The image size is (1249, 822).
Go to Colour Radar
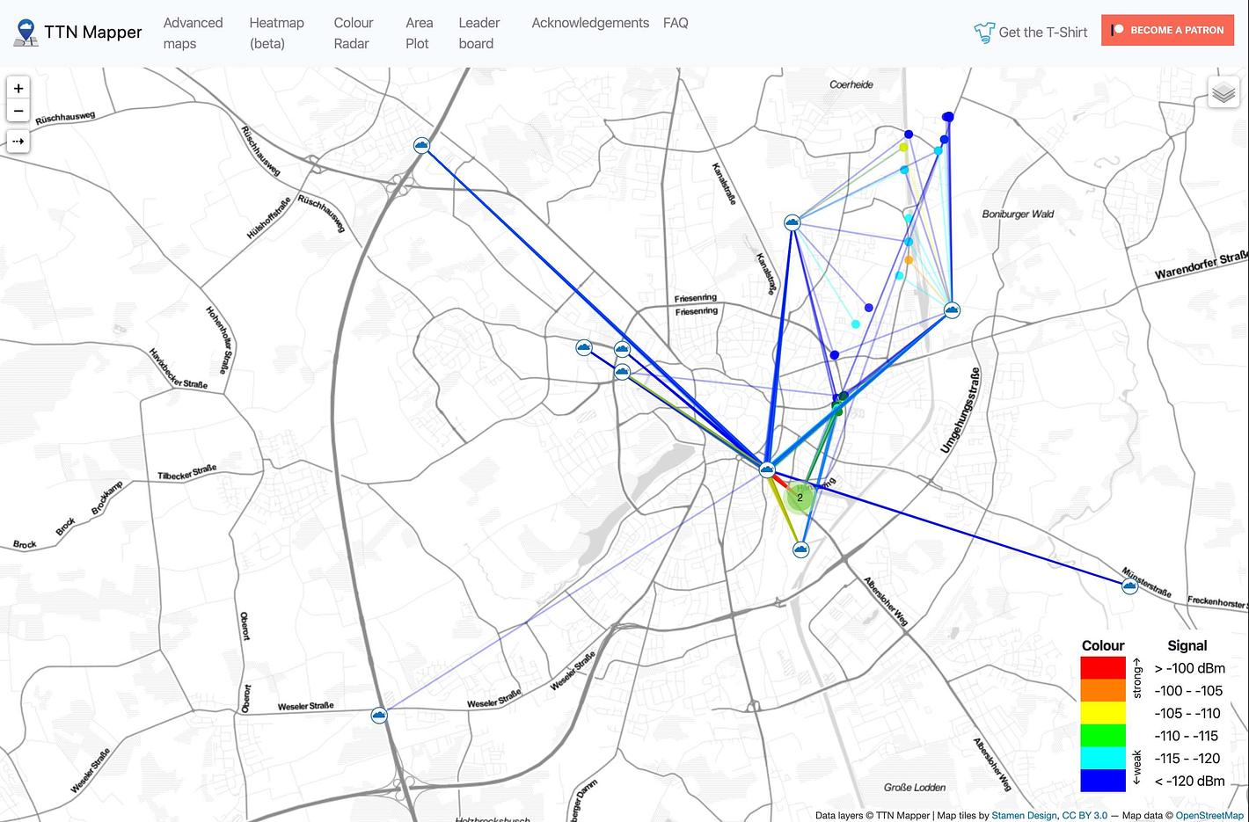[353, 33]
